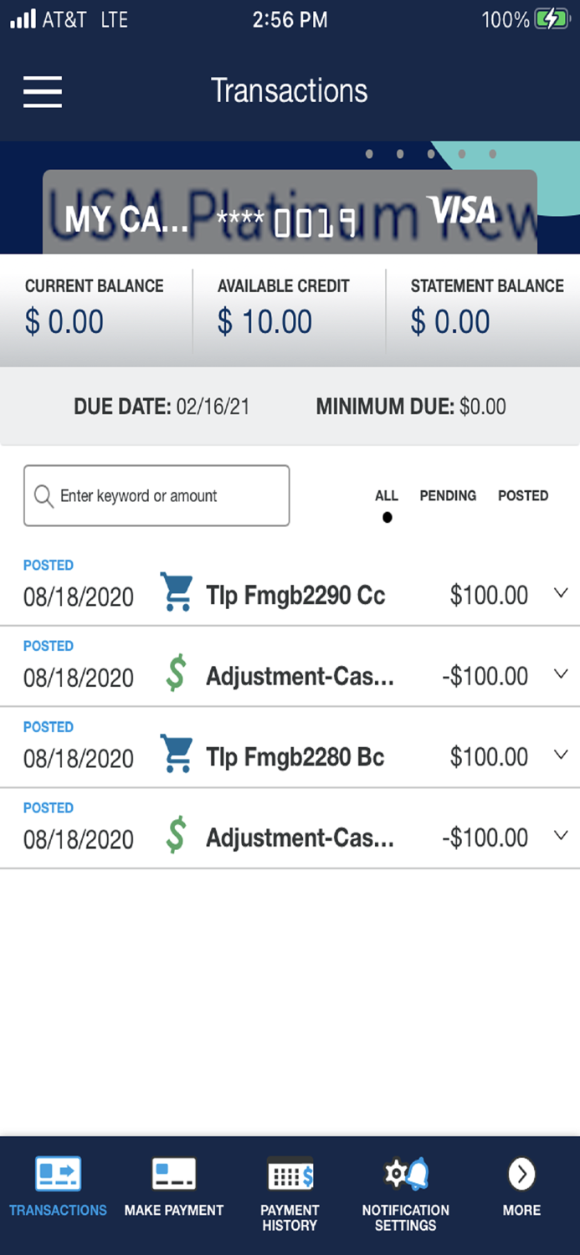The height and width of the screenshot is (1255, 580).
Task: Open the Transactions tab icon
Action: [57, 1174]
